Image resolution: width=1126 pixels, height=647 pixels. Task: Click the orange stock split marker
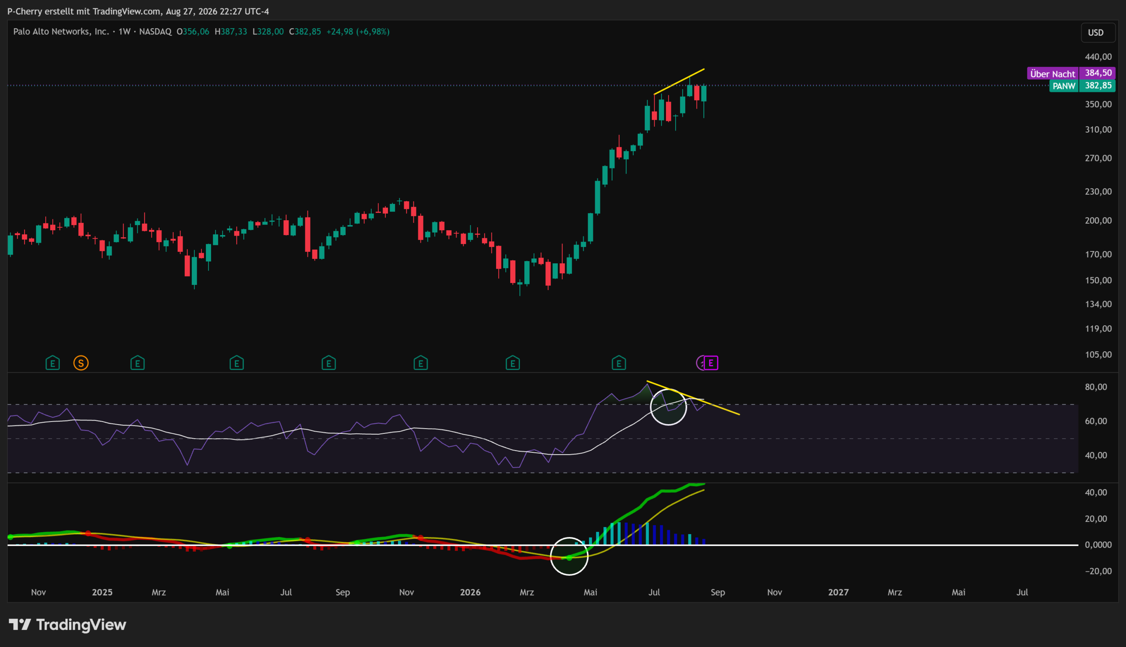[81, 363]
